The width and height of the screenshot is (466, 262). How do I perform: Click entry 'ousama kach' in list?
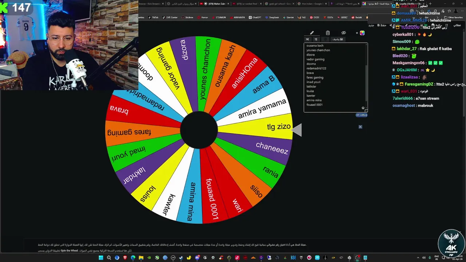[x=315, y=46]
